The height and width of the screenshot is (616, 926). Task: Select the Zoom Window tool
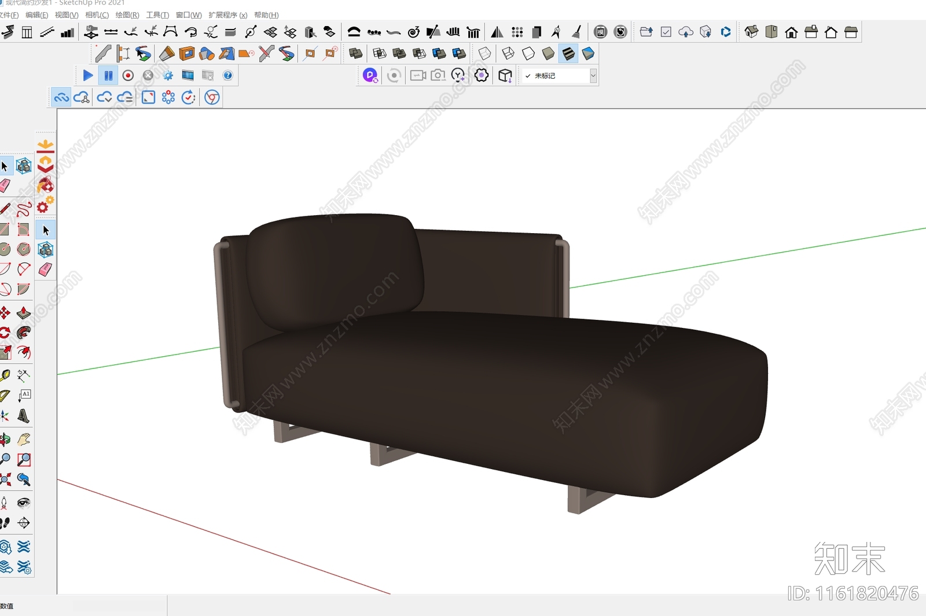point(24,460)
